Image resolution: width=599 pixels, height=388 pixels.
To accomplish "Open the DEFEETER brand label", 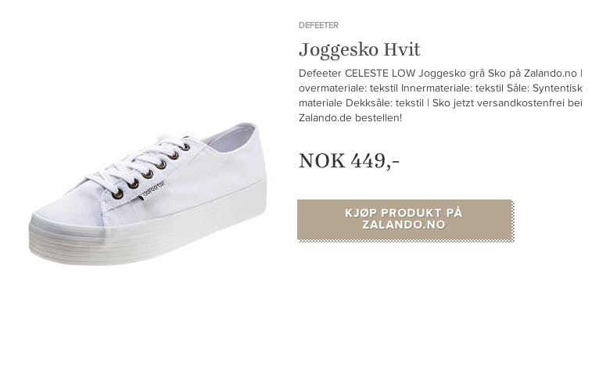I will pos(318,25).
